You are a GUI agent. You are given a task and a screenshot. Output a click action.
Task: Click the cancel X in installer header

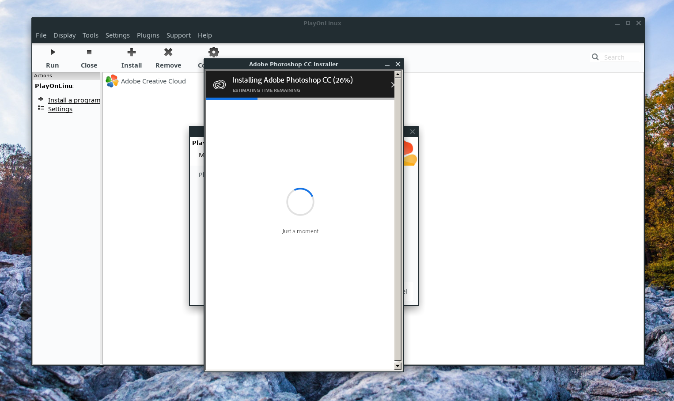tap(393, 84)
